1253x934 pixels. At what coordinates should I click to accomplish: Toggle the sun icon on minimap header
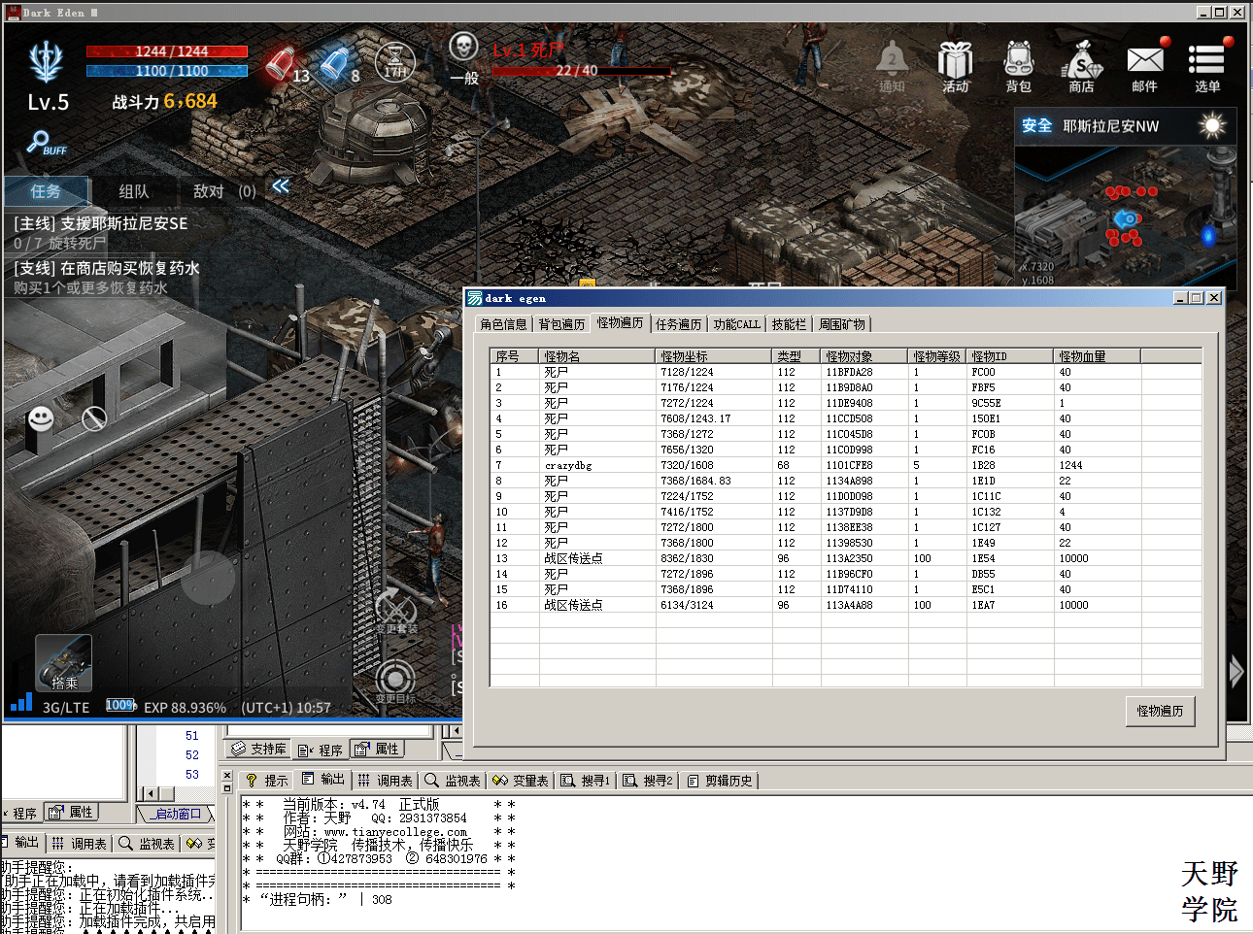(x=1212, y=125)
